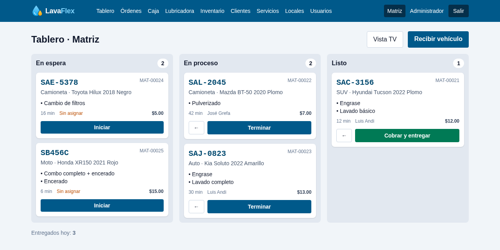Select order number MAT-00023
Viewport: 500px width, 250px height.
coord(300,152)
